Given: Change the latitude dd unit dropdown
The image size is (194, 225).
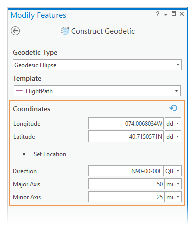Looking at the screenshot, I should click(173, 136).
